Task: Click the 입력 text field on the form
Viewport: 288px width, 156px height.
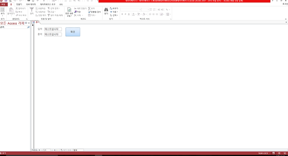Action: pyautogui.click(x=53, y=29)
